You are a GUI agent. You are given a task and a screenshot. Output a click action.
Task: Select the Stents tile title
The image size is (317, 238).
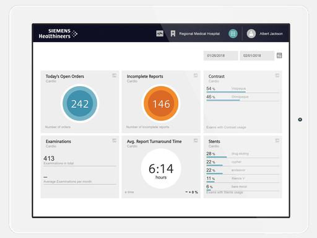(214, 141)
